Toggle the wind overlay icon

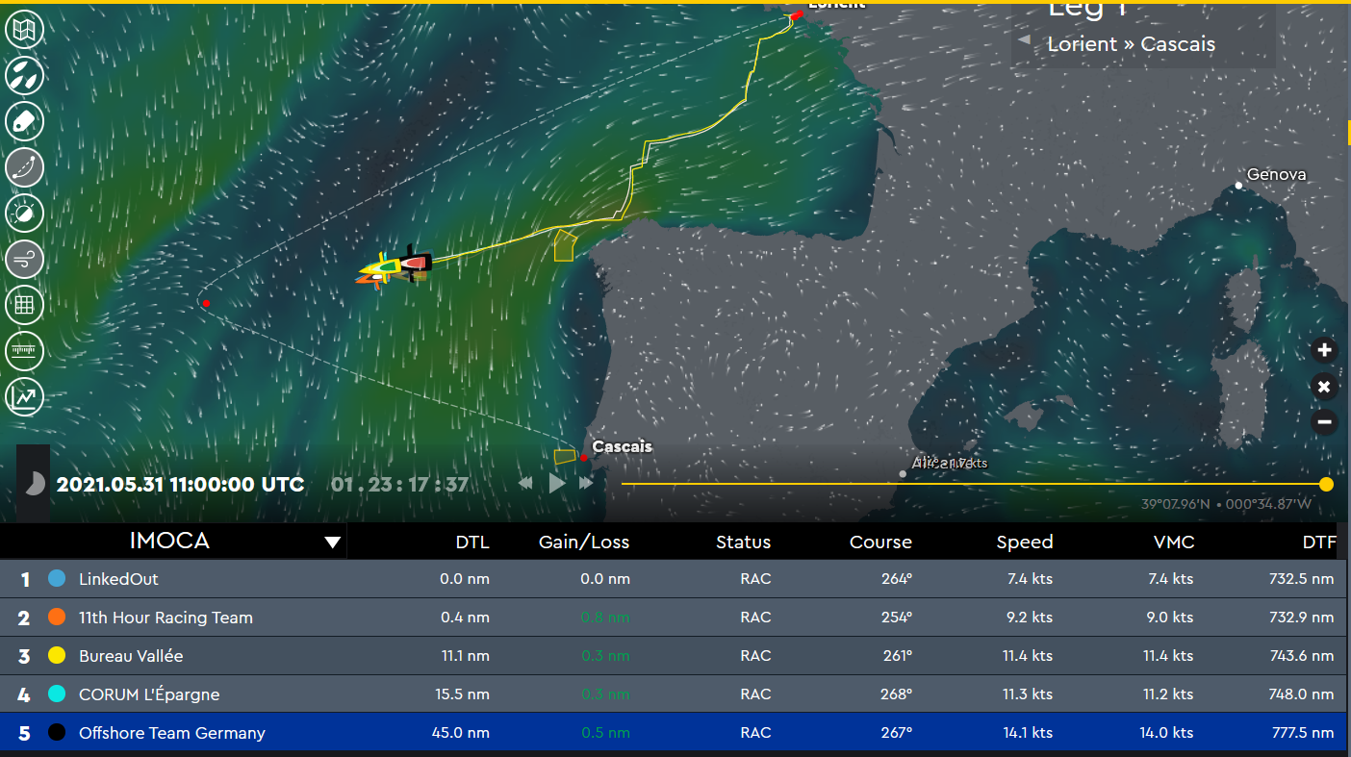[x=25, y=259]
